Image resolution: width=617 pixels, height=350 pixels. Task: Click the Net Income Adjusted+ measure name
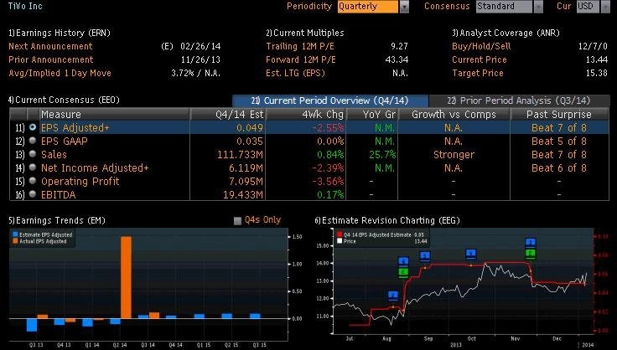pos(95,167)
